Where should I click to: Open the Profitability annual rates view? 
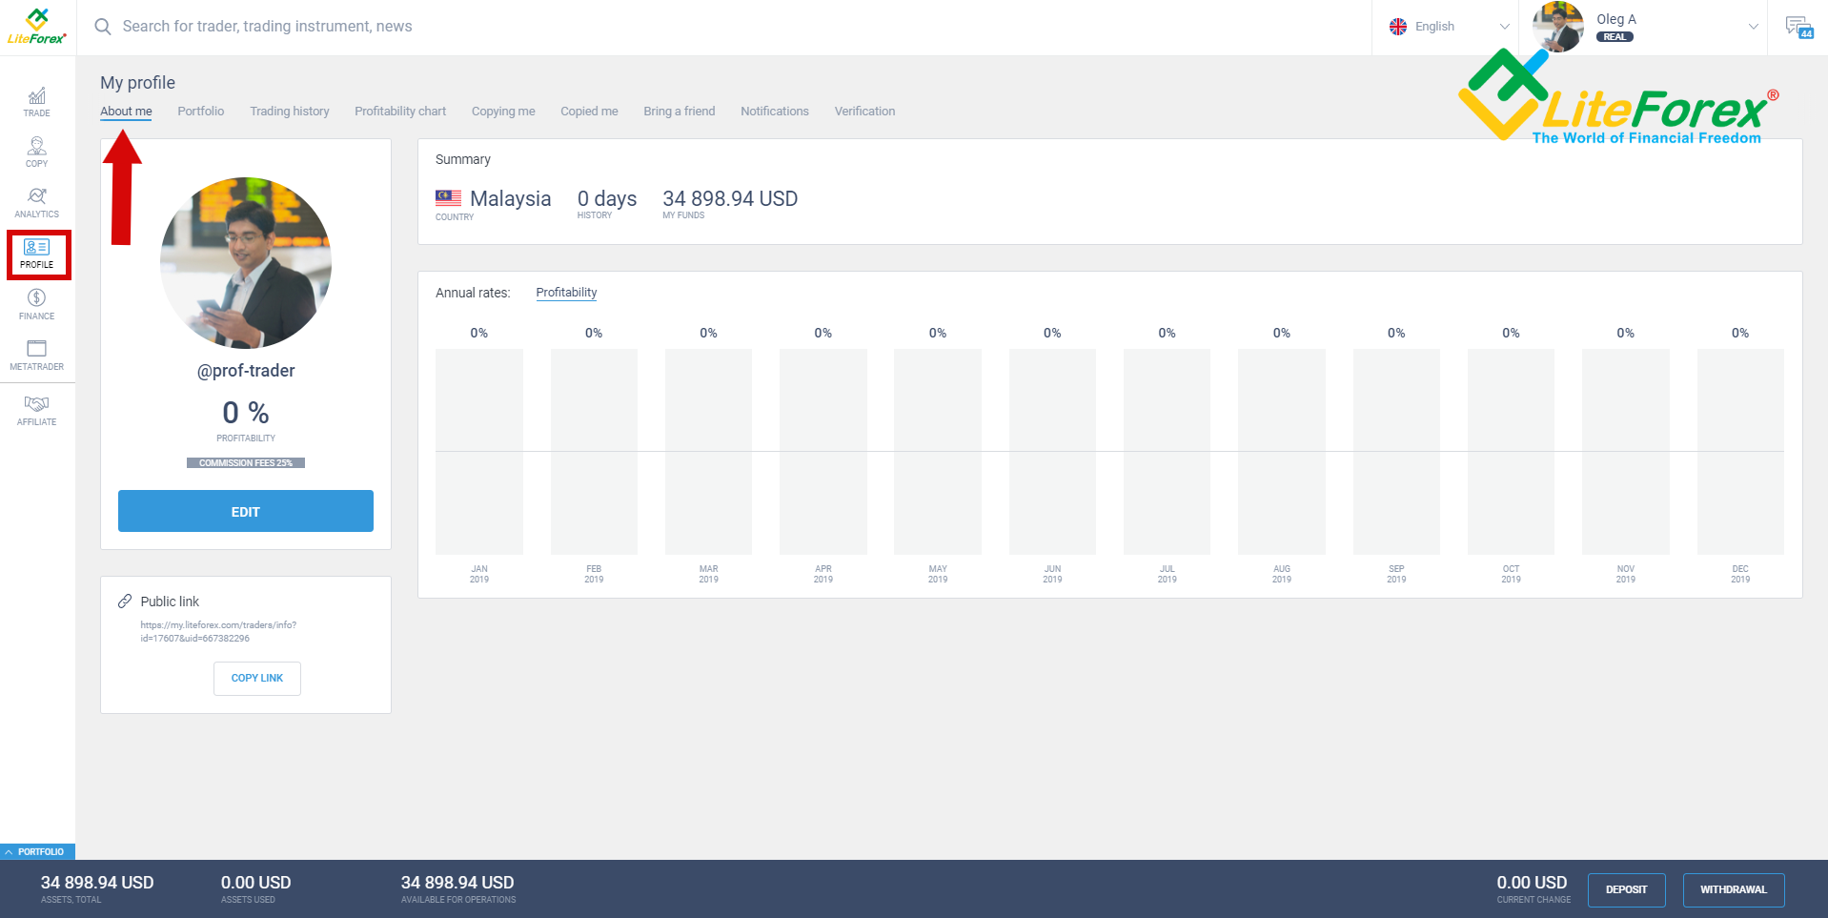[x=566, y=292]
